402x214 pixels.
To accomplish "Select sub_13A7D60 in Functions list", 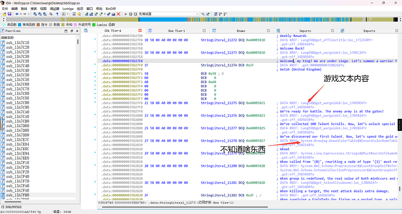I will [17, 126].
